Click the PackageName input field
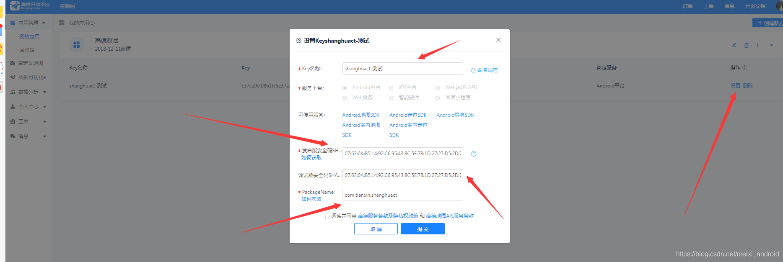This screenshot has width=783, height=262. (x=403, y=195)
